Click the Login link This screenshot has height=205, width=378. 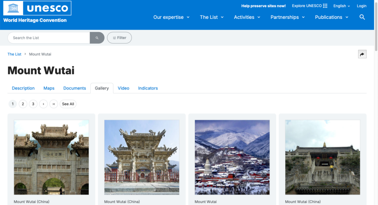point(361,6)
